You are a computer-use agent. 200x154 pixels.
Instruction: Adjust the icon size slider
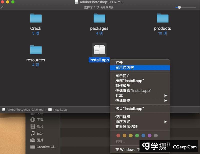click(179, 7)
